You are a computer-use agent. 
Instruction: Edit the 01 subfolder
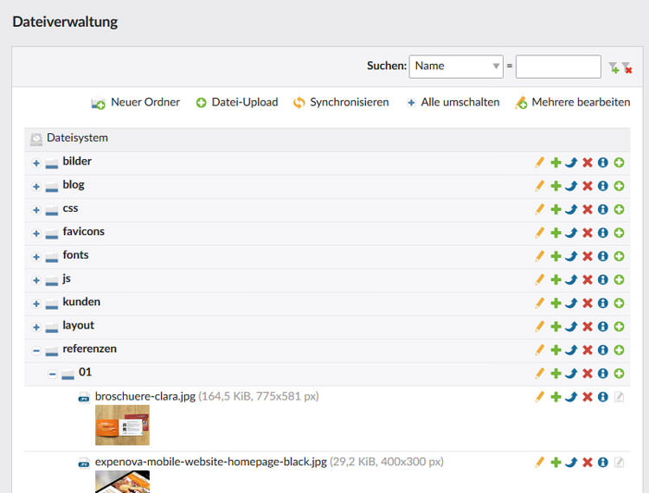[x=539, y=374]
